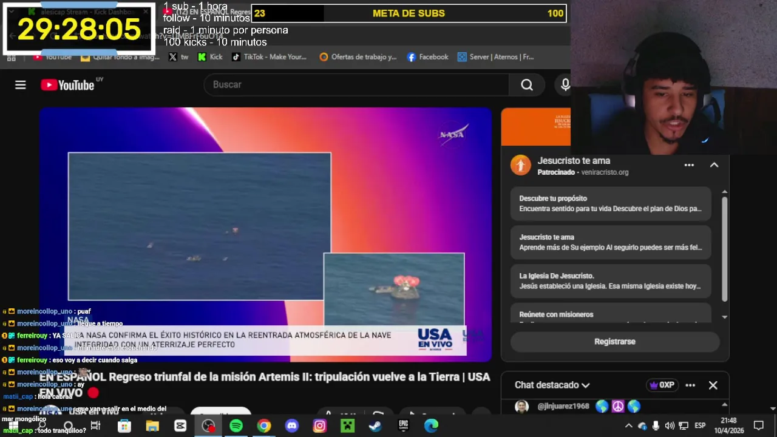The height and width of the screenshot is (437, 777).
Task: Open the 'Ofertas de trabajo y...' bookmark
Action: pyautogui.click(x=358, y=57)
